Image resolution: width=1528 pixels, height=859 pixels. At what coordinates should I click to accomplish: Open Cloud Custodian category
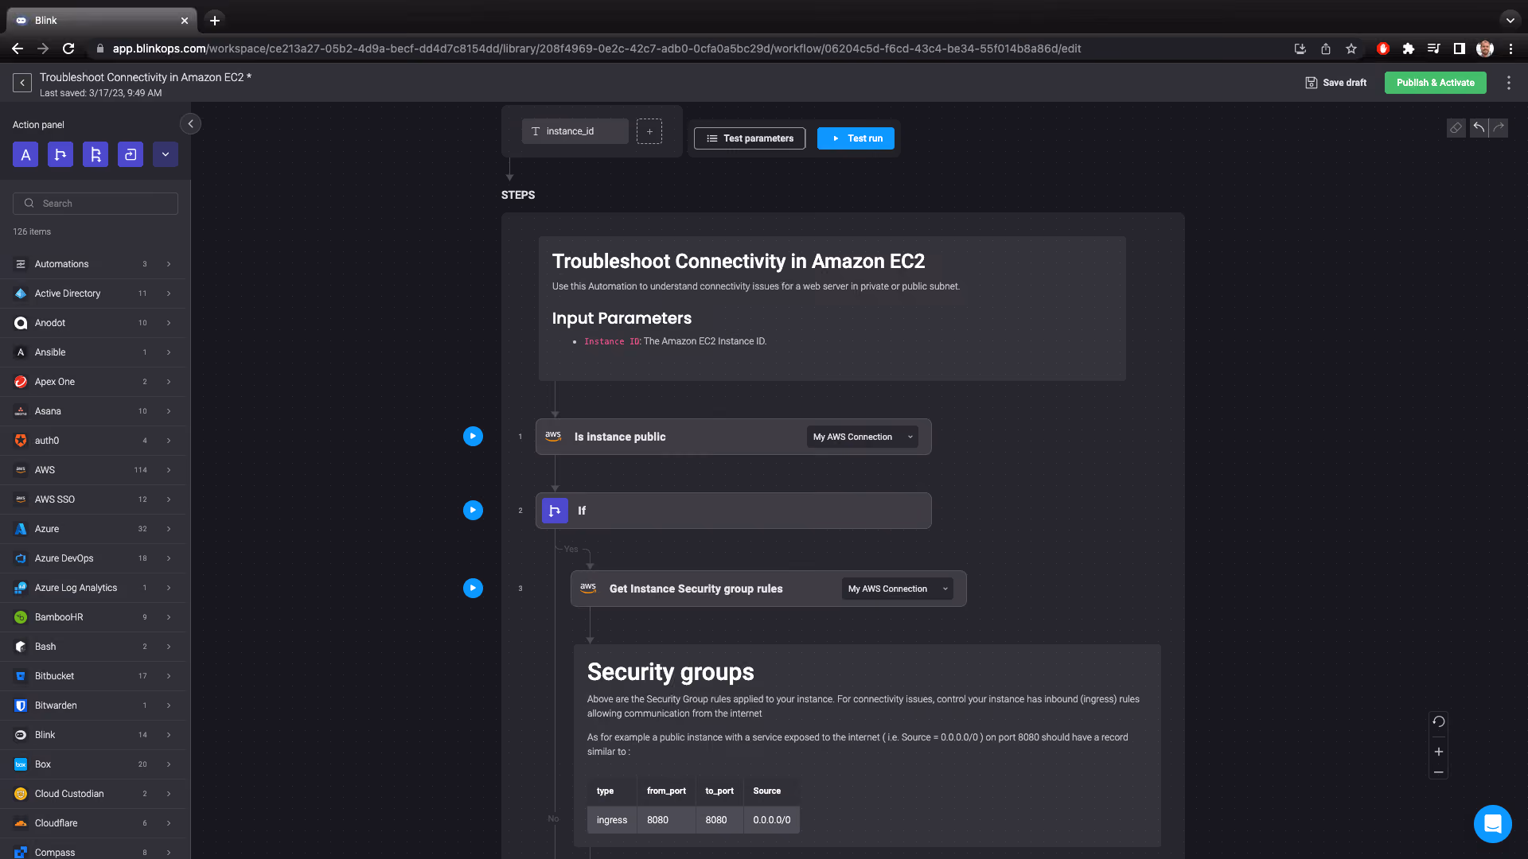tap(92, 794)
